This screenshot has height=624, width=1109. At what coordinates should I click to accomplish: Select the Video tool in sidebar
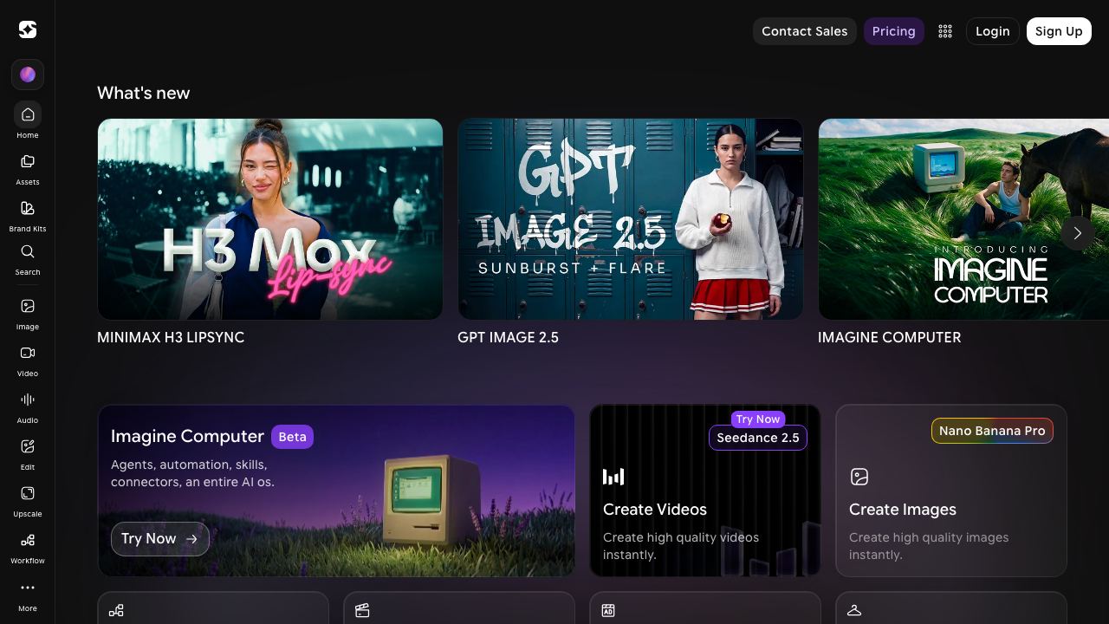pos(28,361)
